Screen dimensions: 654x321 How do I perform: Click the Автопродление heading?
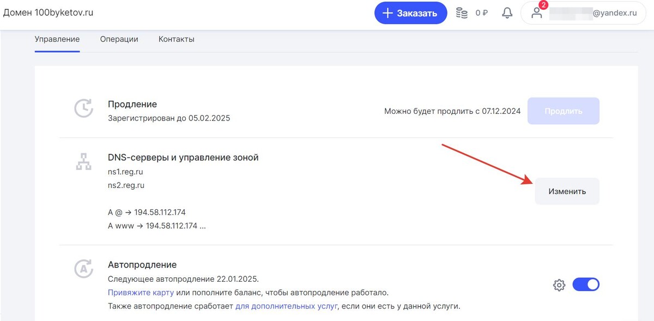coord(142,265)
